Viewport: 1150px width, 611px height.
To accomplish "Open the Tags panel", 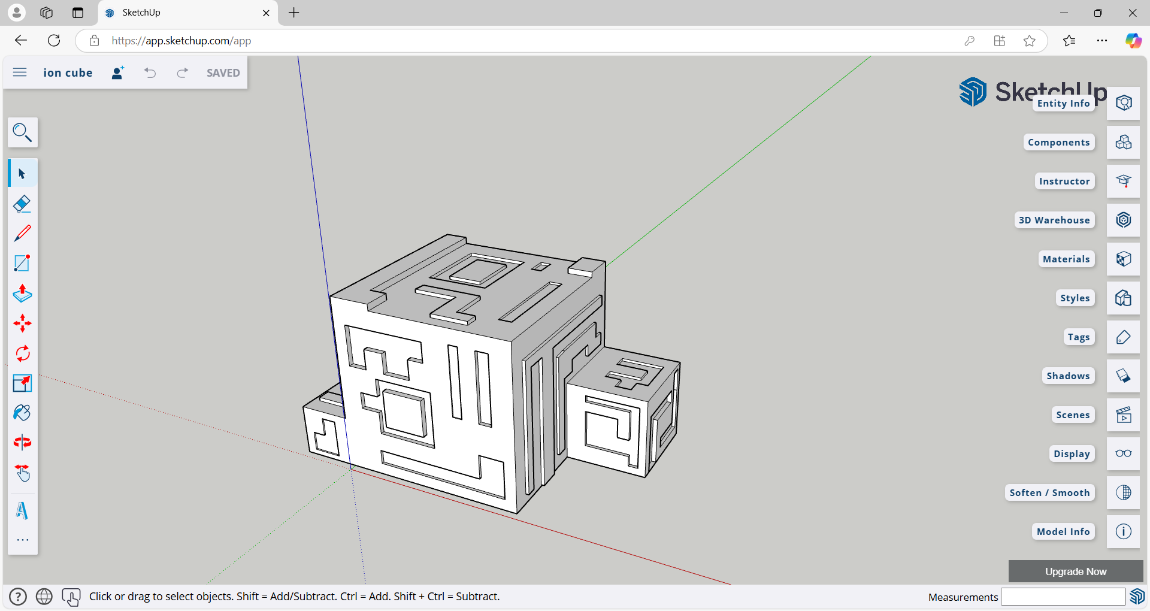I will [1124, 337].
